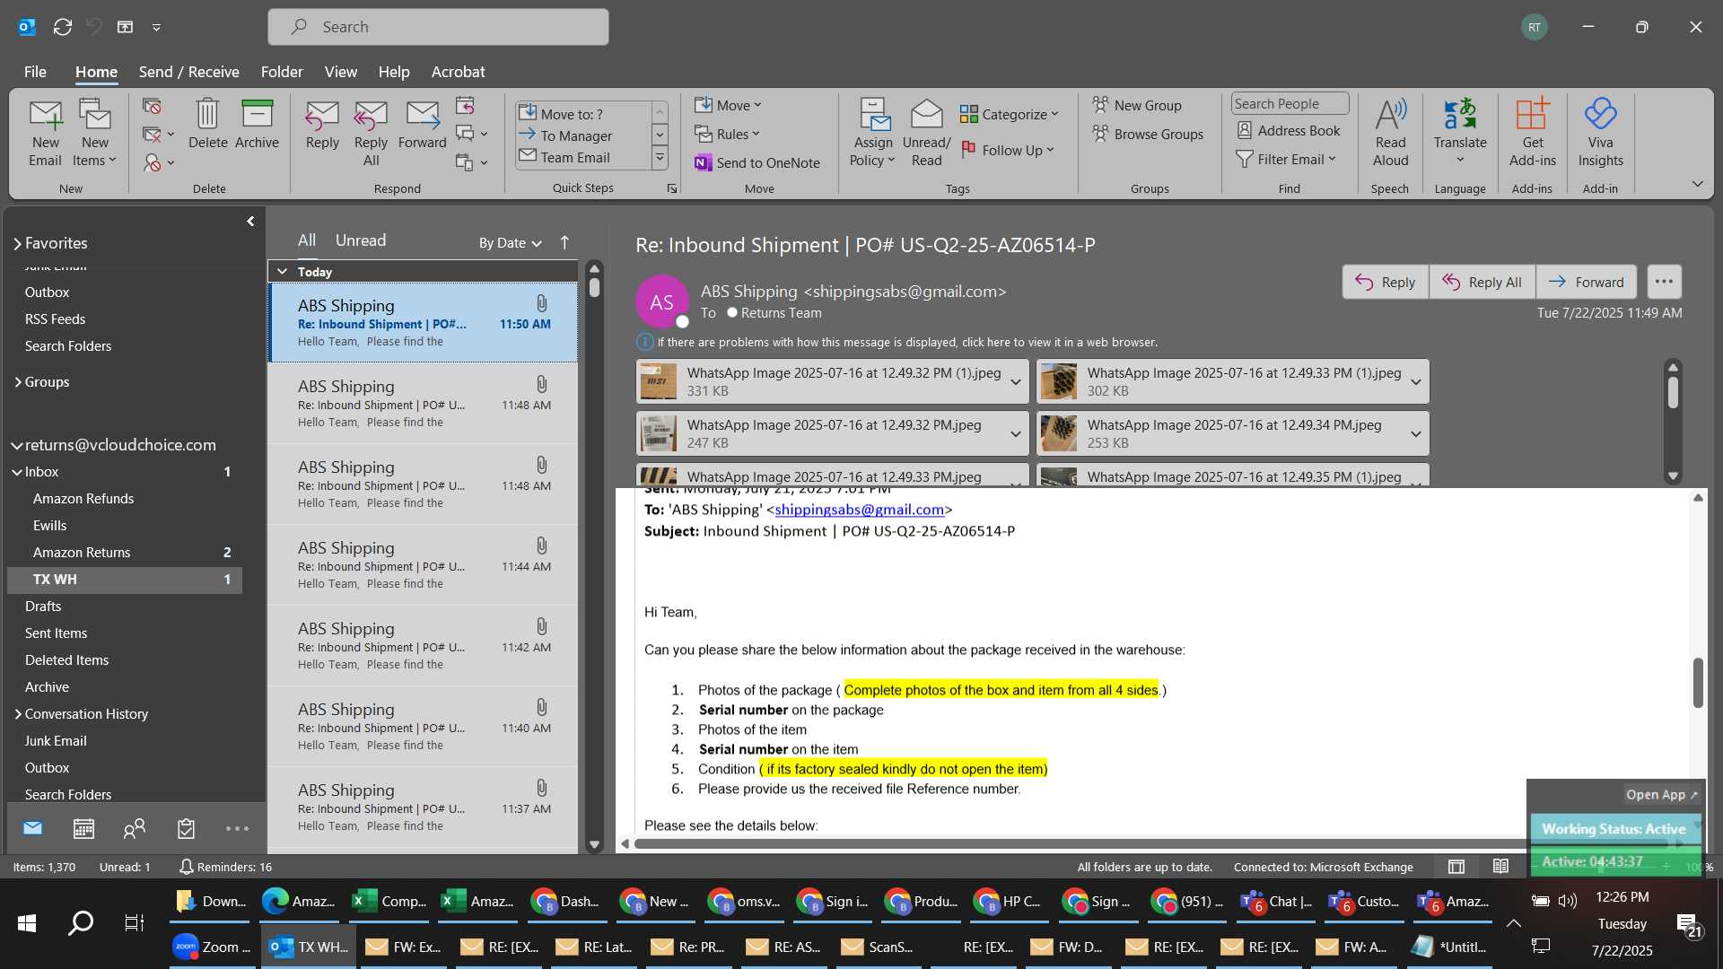Open the Acrobat ribbon tab
Viewport: 1723px width, 969px height.
(458, 72)
